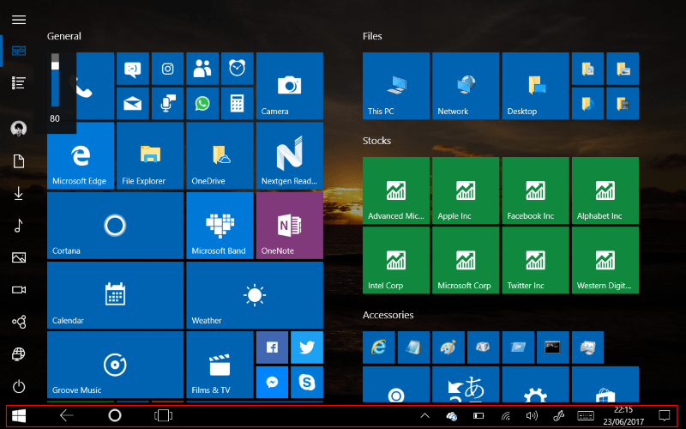This screenshot has width=686, height=429.
Task: Open Videos folder from sidebar
Action: 19,290
